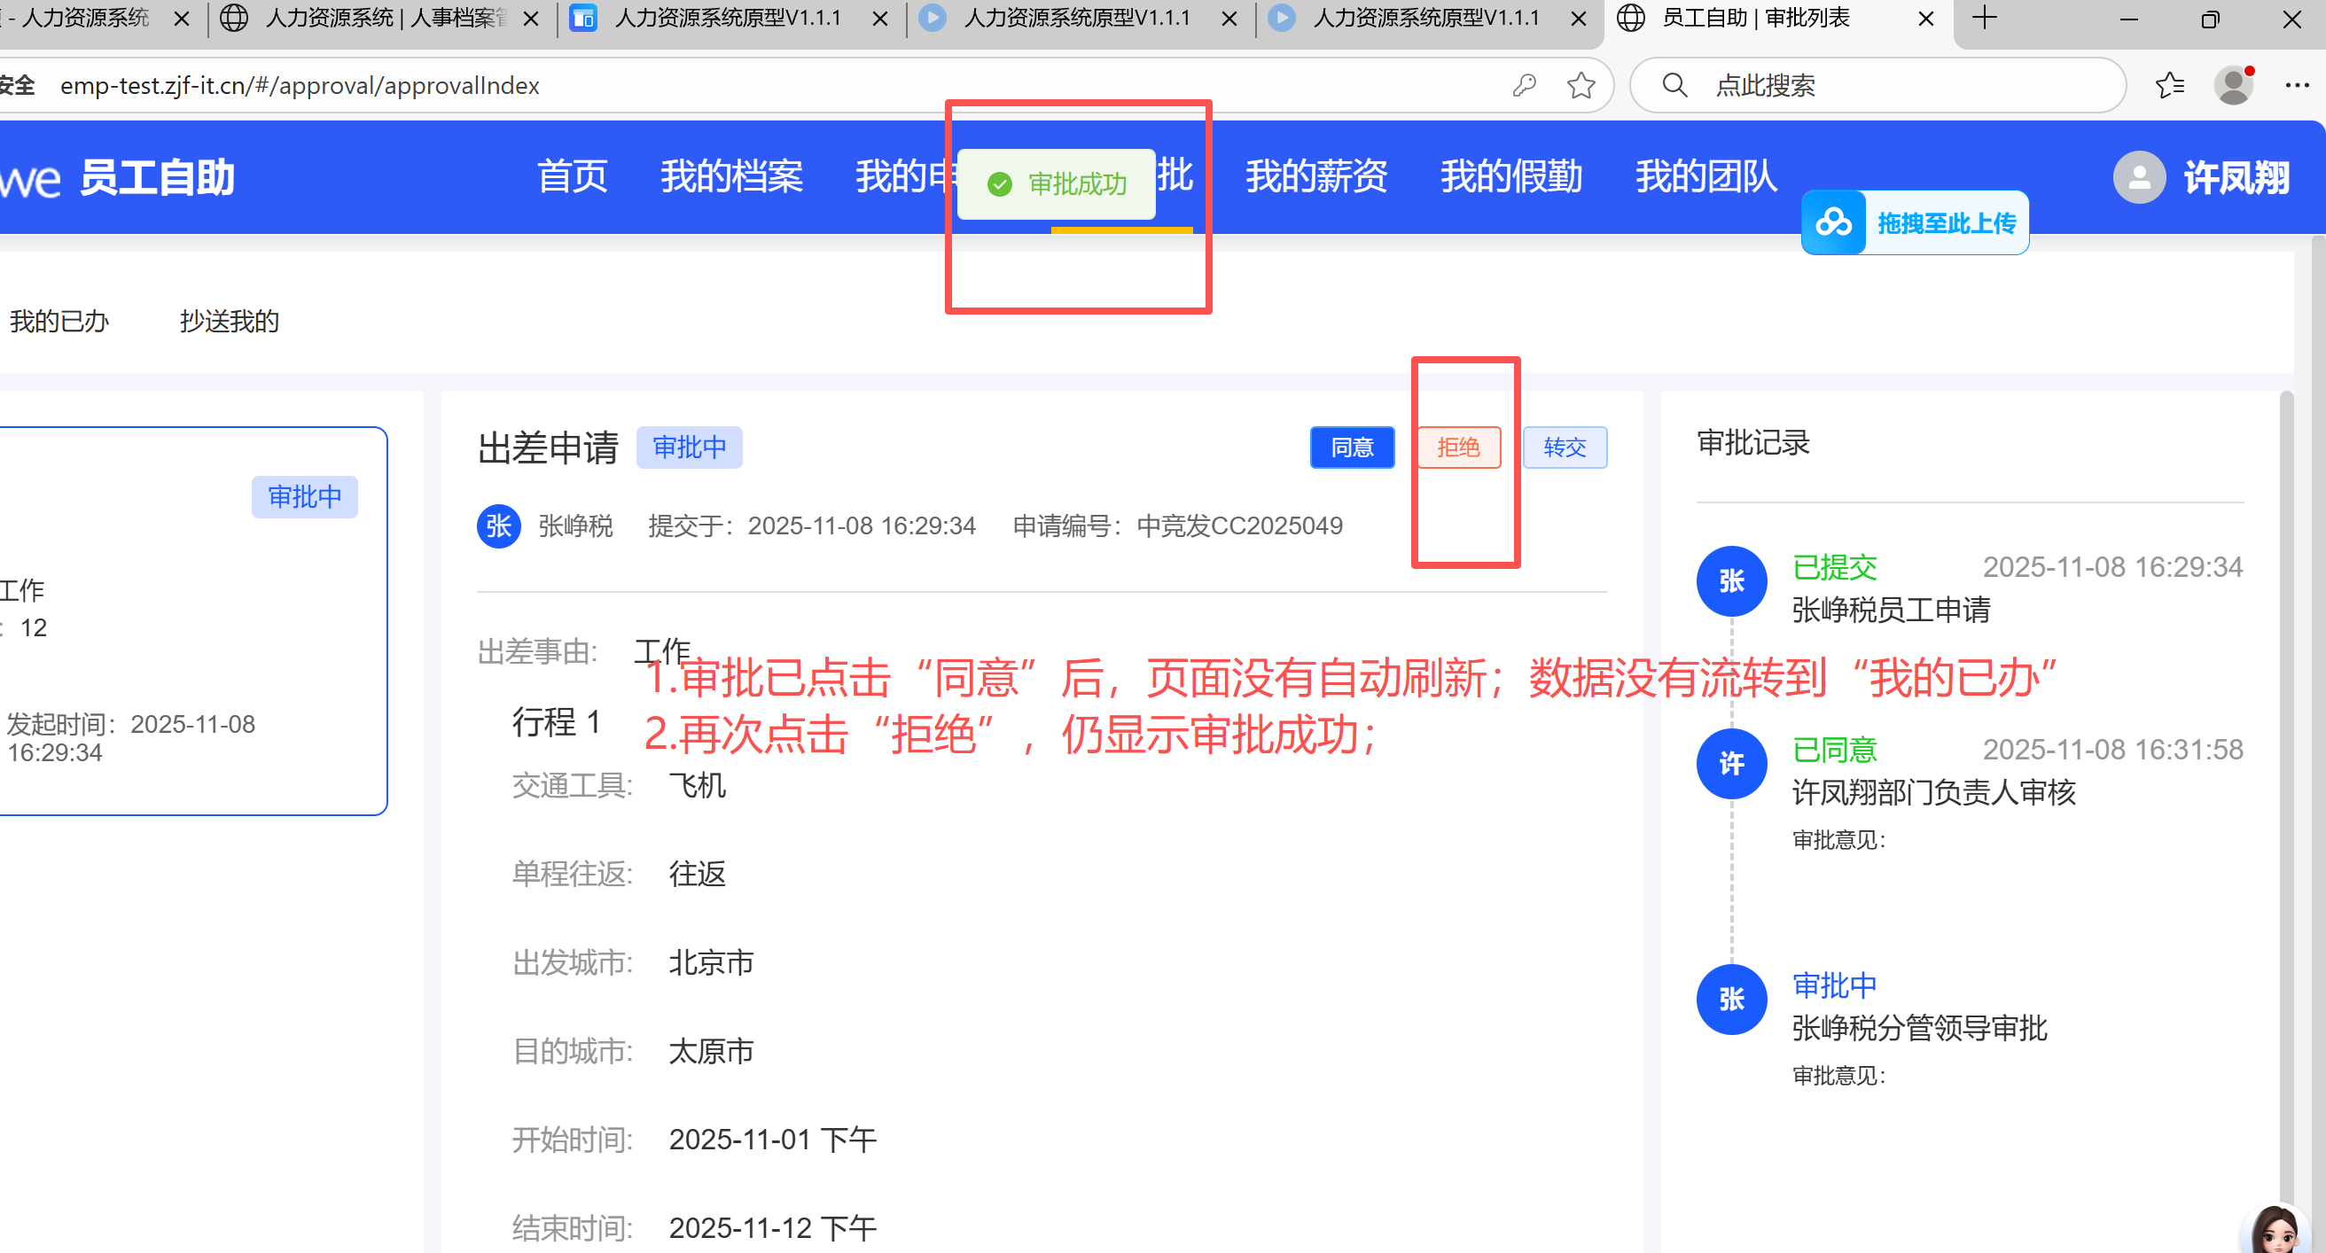Click the 同意 approve button
This screenshot has height=1253, width=2326.
(x=1352, y=447)
